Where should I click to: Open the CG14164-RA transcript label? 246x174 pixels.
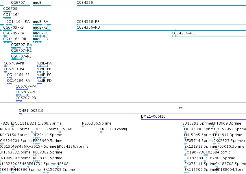coord(18,21)
